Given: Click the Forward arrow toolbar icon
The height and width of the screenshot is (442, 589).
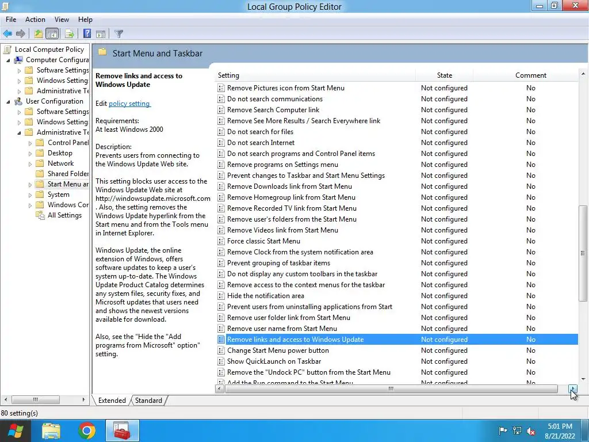Looking at the screenshot, I should 21,34.
